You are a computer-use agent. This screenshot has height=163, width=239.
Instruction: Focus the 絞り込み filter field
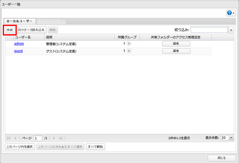point(209,30)
